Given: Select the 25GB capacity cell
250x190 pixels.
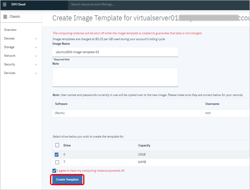Looking at the screenshot, I should [x=142, y=154].
